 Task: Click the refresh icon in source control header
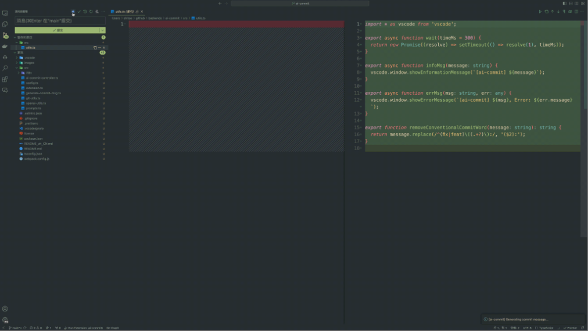pos(91,12)
